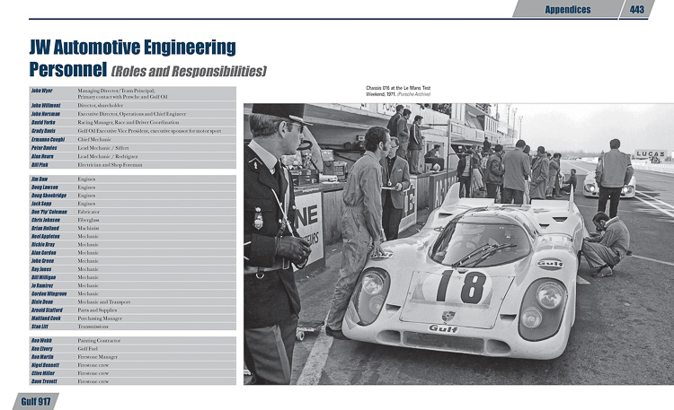Click the name "Don 'Pip' Coleman"

(49, 212)
